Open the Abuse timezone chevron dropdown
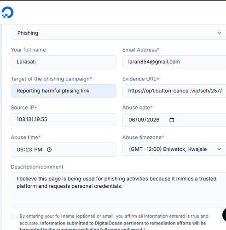 (219, 149)
